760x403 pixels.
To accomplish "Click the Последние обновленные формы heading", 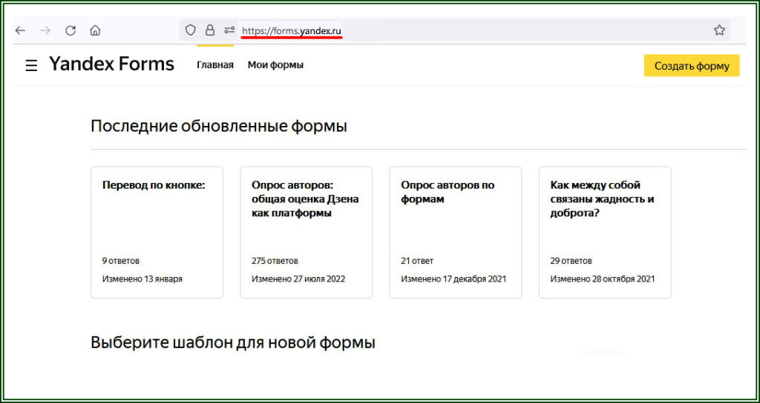I will coord(219,127).
